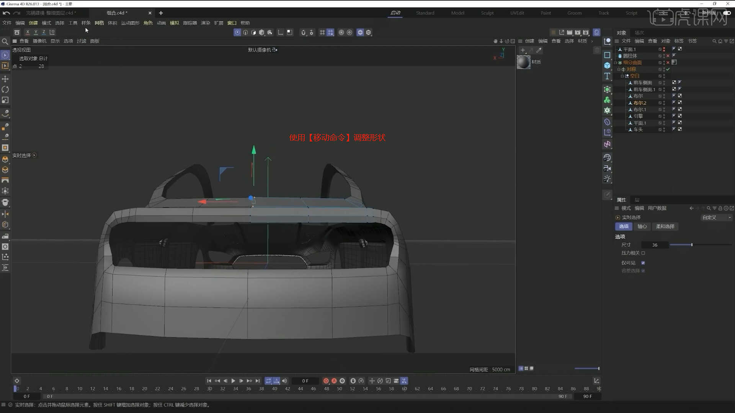Open the 摄像机 viewport menu
This screenshot has height=413, width=735.
(x=39, y=41)
